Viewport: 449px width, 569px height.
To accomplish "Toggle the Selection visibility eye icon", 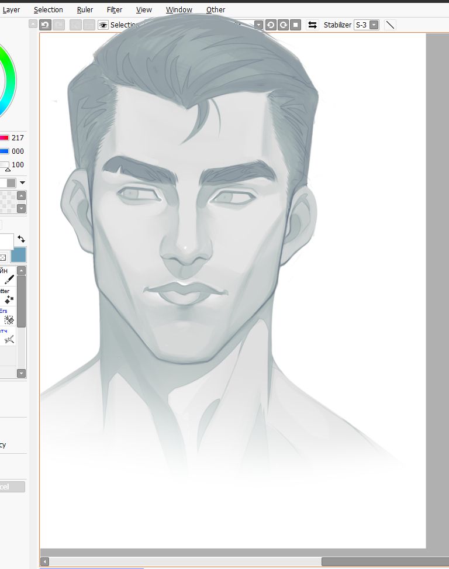I will [103, 25].
